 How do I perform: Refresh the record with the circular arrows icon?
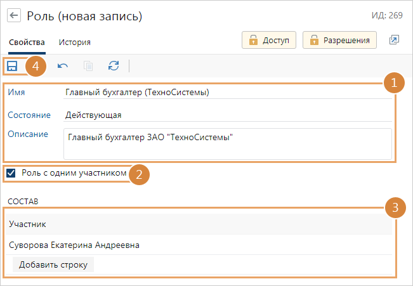pos(114,65)
